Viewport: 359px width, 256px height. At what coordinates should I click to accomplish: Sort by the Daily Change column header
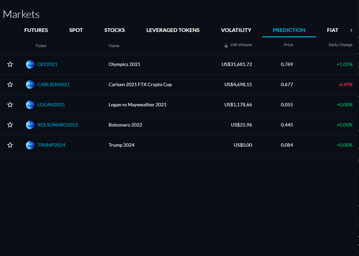[340, 45]
